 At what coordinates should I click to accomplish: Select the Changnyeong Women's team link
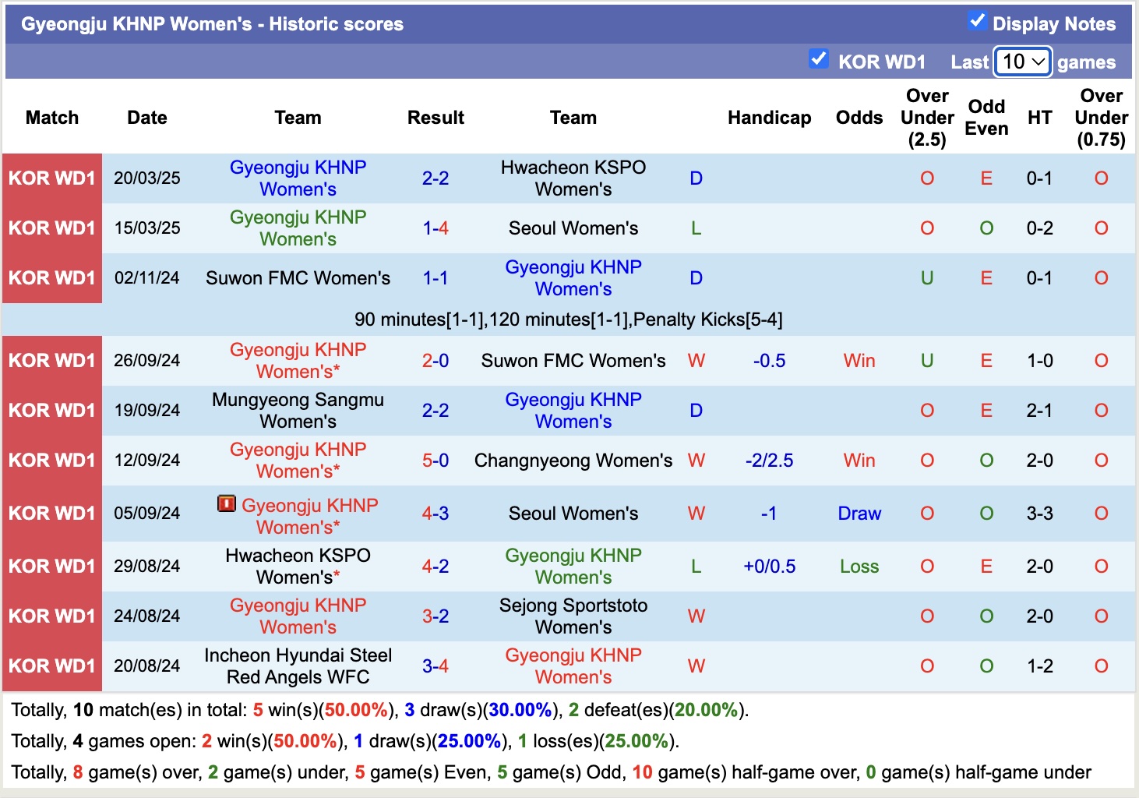tap(573, 461)
